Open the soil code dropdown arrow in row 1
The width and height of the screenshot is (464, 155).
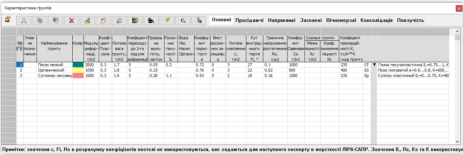[x=374, y=65]
